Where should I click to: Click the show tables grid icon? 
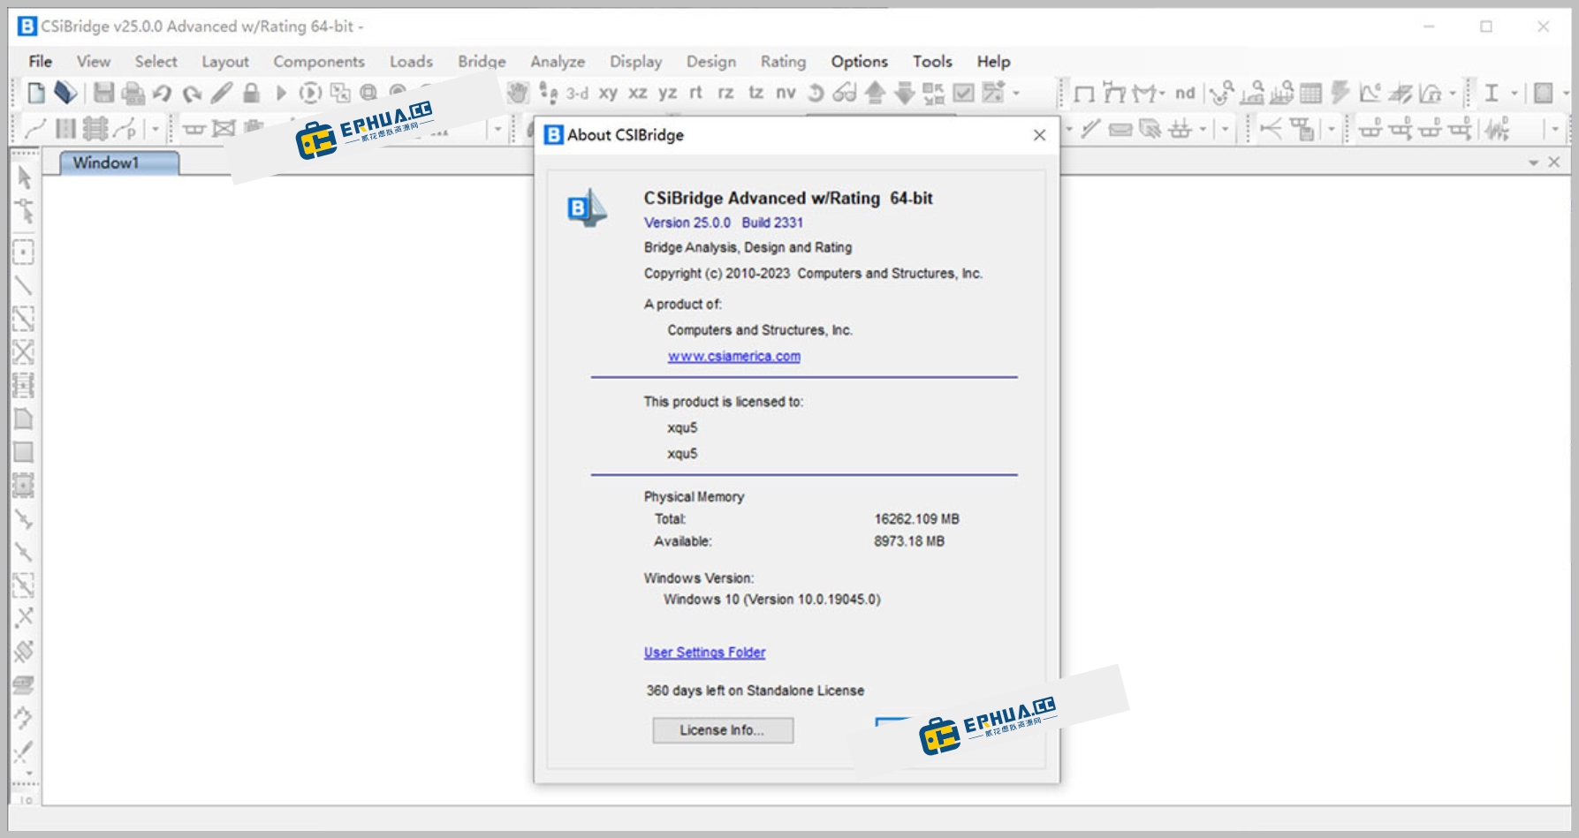[1311, 93]
